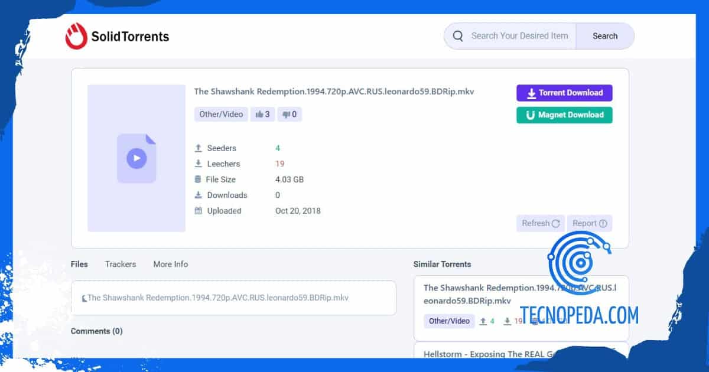Click the Uploaded calendar icon
This screenshot has width=709, height=372.
pyautogui.click(x=199, y=211)
